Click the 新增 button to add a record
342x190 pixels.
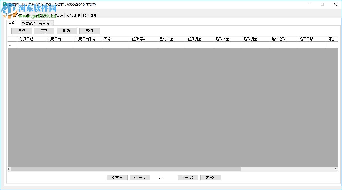[22, 31]
